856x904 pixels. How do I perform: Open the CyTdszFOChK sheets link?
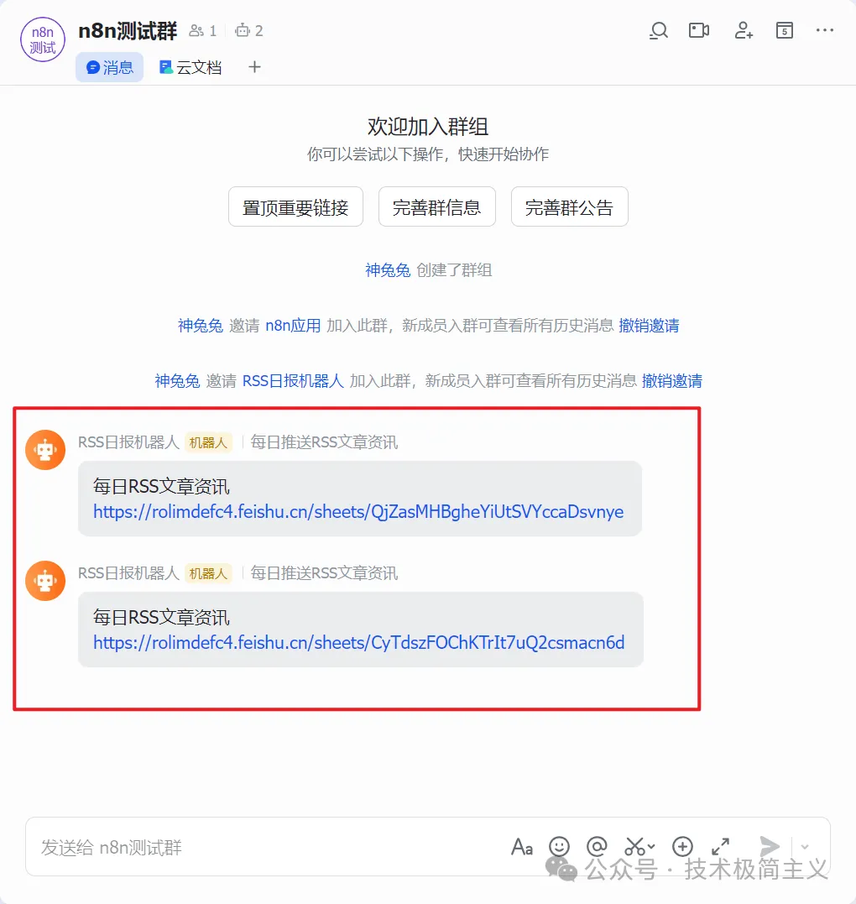pos(359,643)
